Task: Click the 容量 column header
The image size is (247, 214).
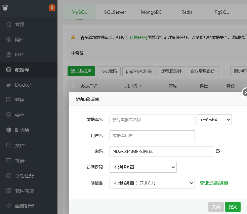Action: (x=204, y=86)
